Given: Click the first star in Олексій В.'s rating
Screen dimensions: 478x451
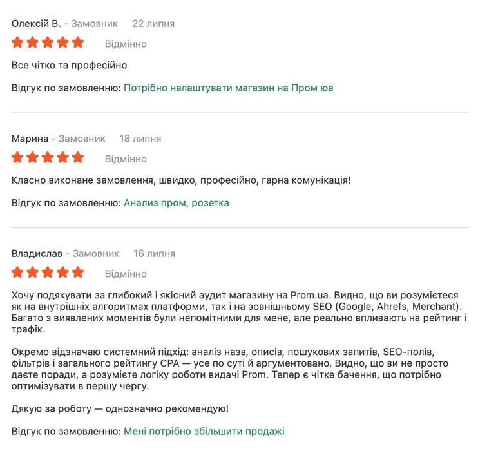Looking at the screenshot, I should tap(17, 43).
